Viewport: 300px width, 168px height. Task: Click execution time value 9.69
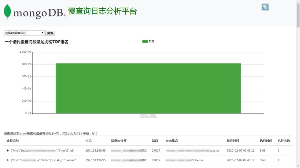(263, 160)
